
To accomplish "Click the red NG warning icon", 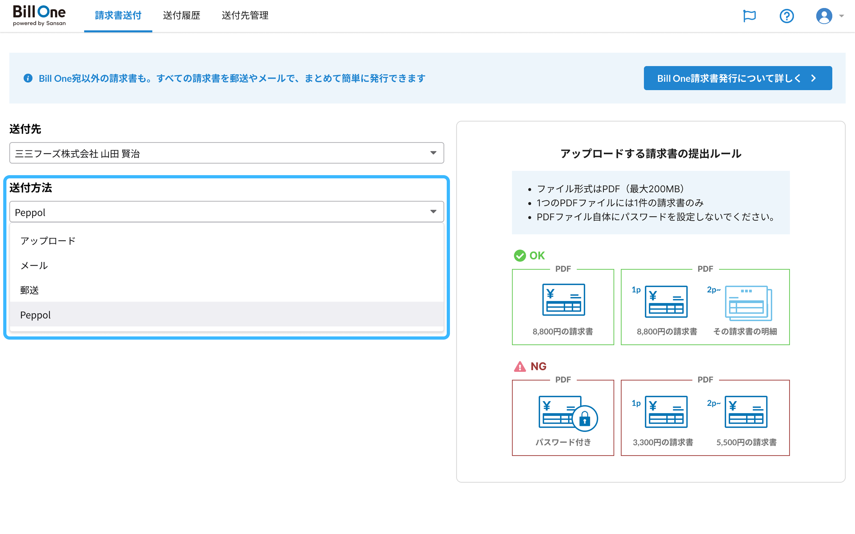I will click(x=520, y=366).
